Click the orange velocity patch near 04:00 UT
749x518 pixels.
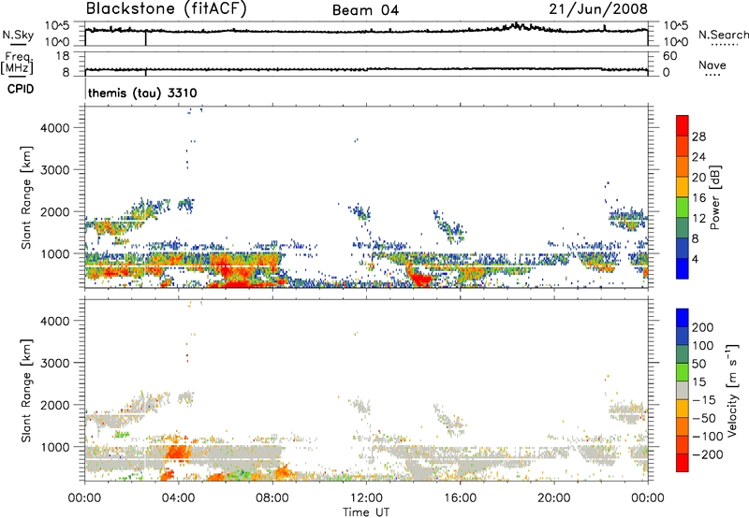[177, 452]
